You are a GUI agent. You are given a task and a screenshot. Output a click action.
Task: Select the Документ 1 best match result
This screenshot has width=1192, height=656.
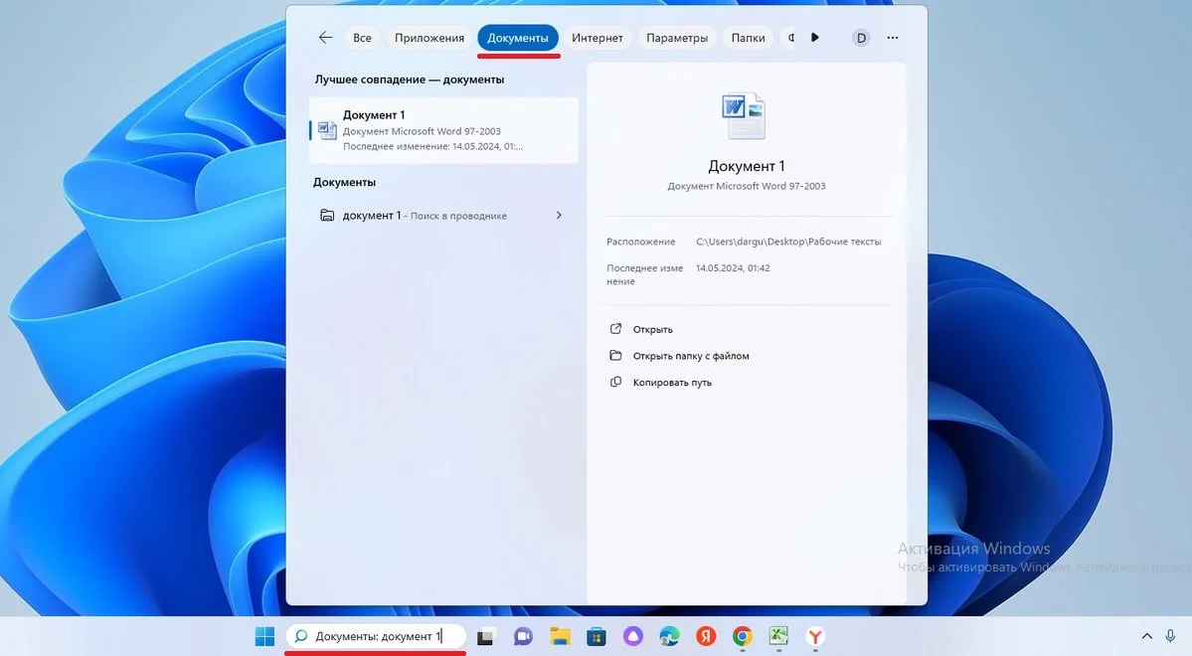[x=443, y=130]
